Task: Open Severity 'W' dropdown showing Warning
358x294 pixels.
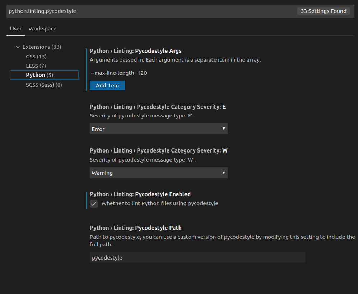Action: pyautogui.click(x=158, y=173)
